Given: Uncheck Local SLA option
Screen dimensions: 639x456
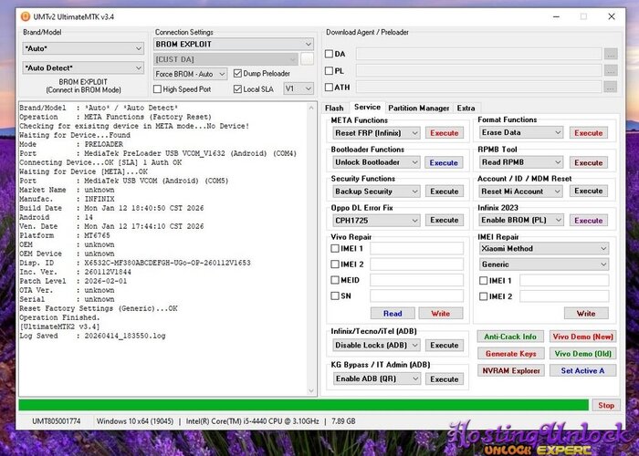Looking at the screenshot, I should pyautogui.click(x=237, y=88).
